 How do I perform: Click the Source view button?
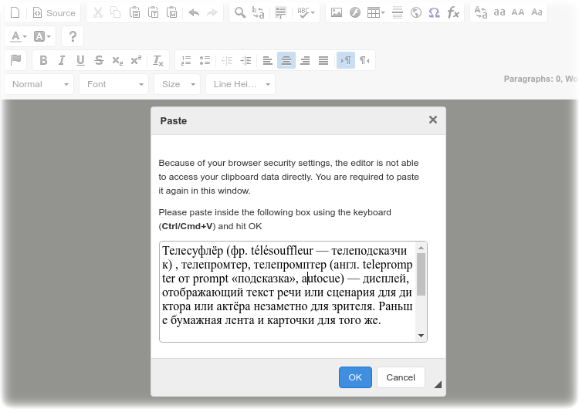click(x=54, y=13)
